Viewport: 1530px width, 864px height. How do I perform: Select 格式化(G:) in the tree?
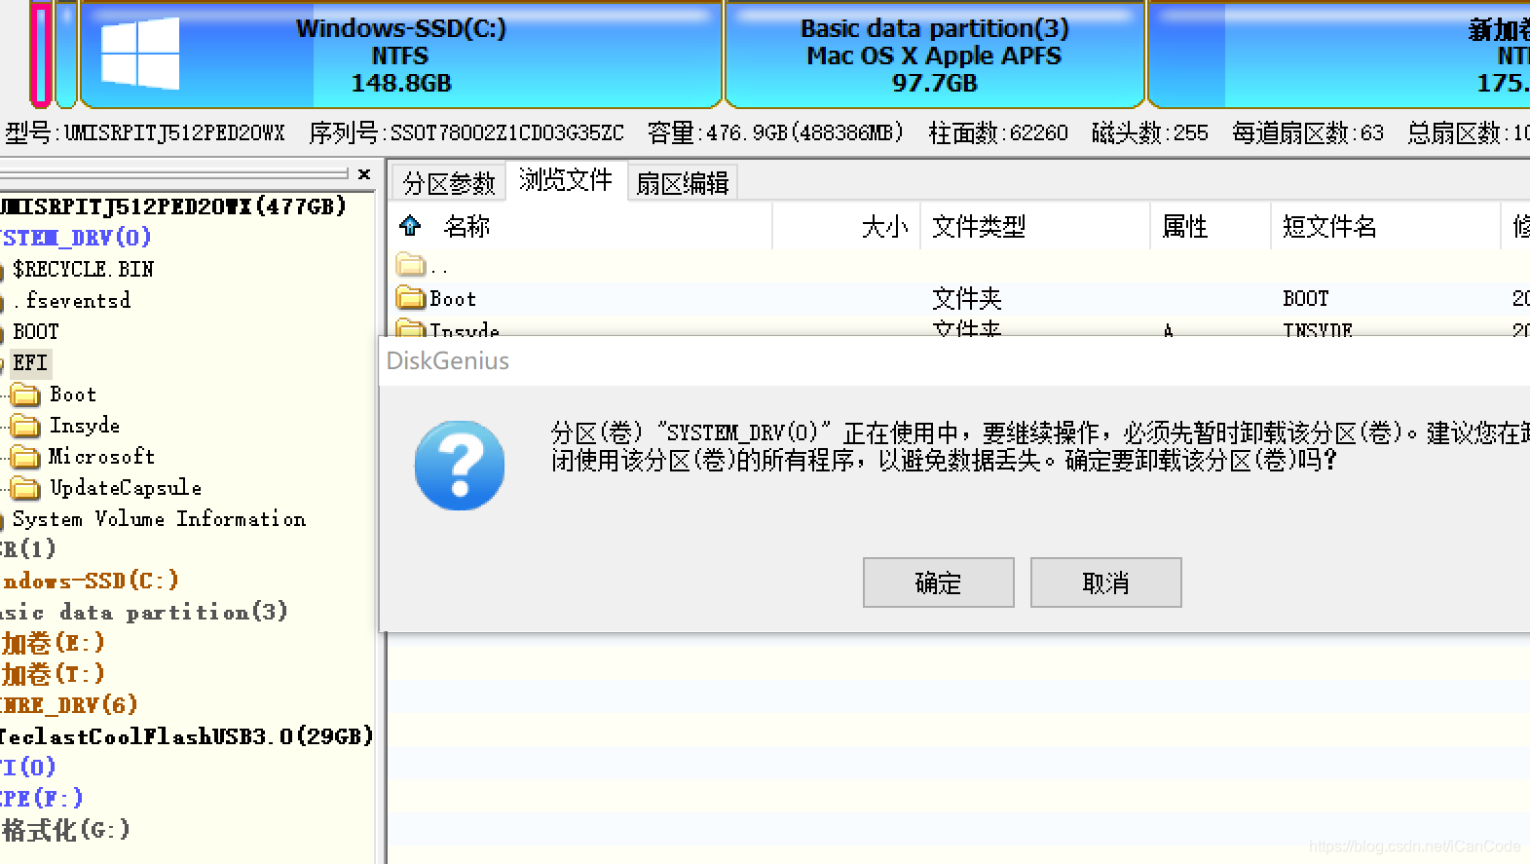(65, 830)
